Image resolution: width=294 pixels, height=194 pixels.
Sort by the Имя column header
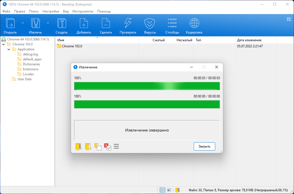point(97,40)
